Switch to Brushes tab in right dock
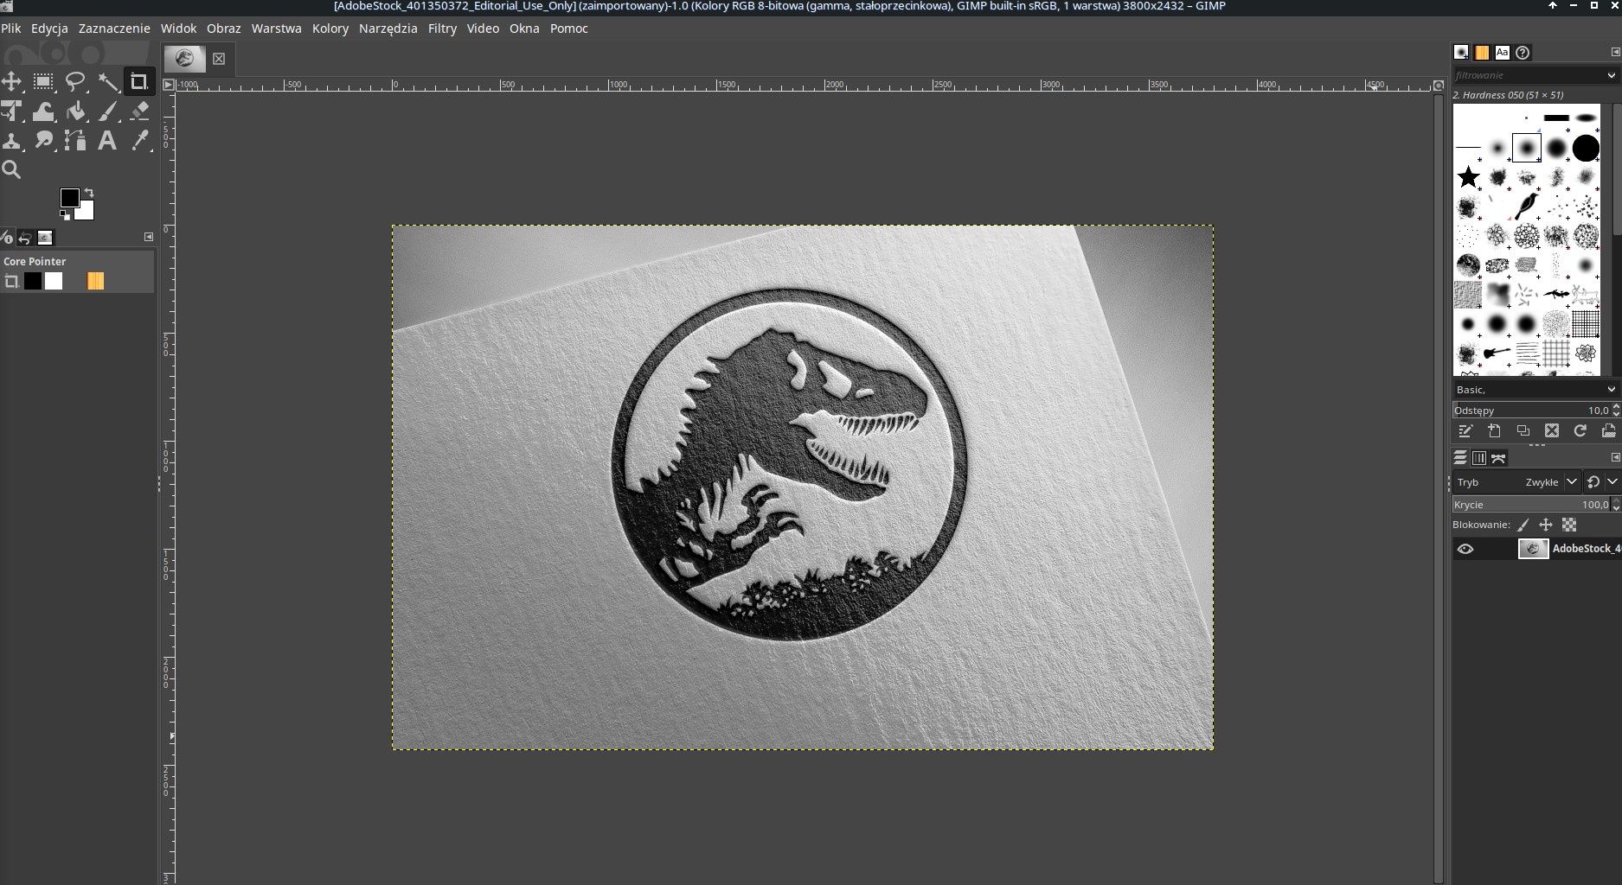This screenshot has height=885, width=1622. [x=1461, y=53]
